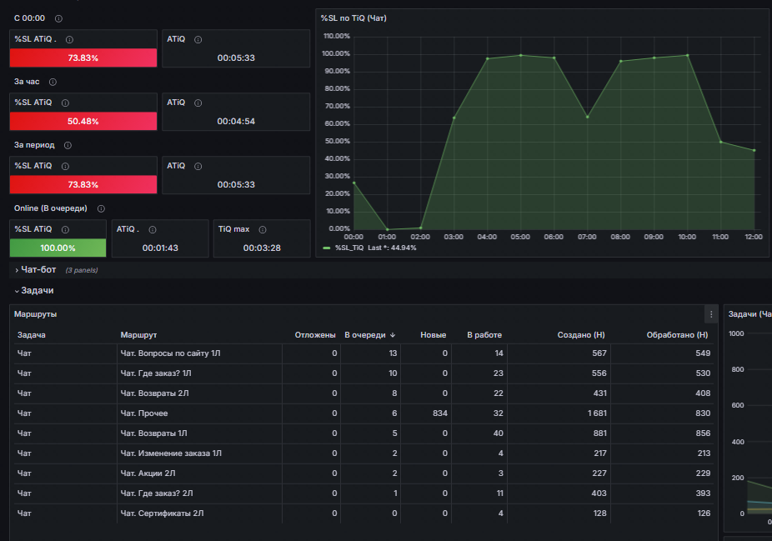This screenshot has height=541, width=772.
Task: Click info icon on TiQ max panel
Action: pos(263,229)
